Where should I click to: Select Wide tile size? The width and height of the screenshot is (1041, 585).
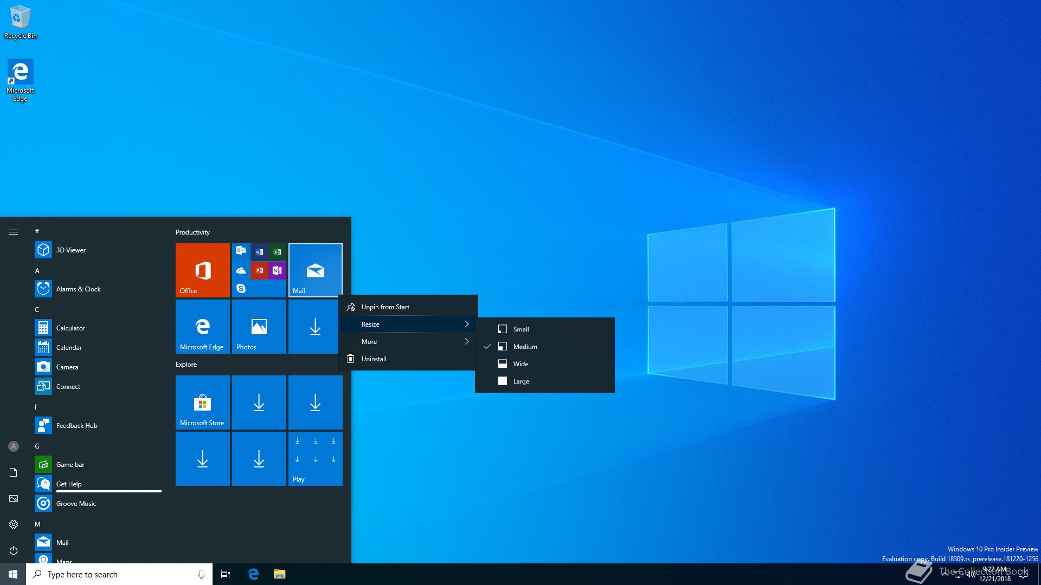(545, 363)
